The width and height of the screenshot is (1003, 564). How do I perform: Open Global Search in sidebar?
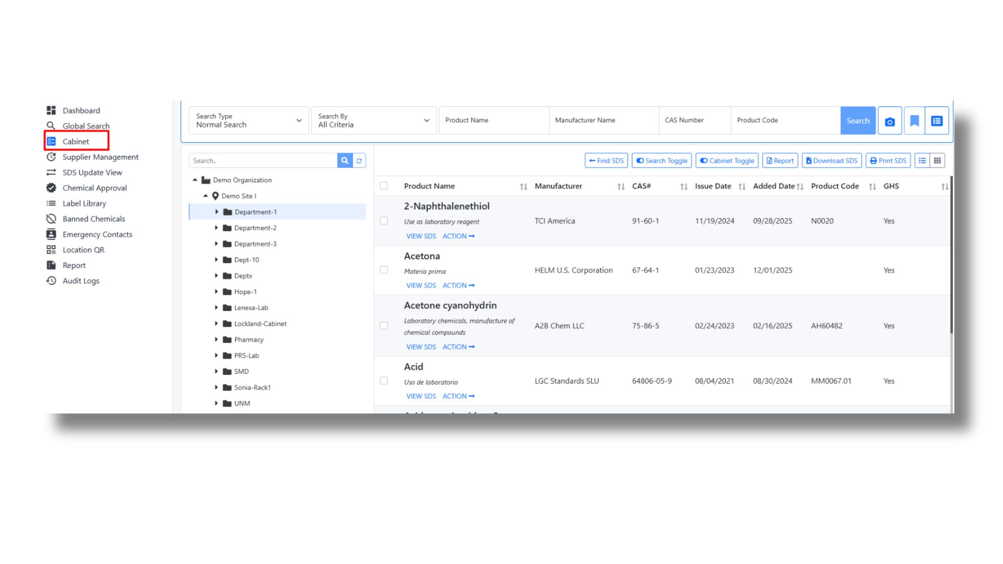tap(78, 126)
